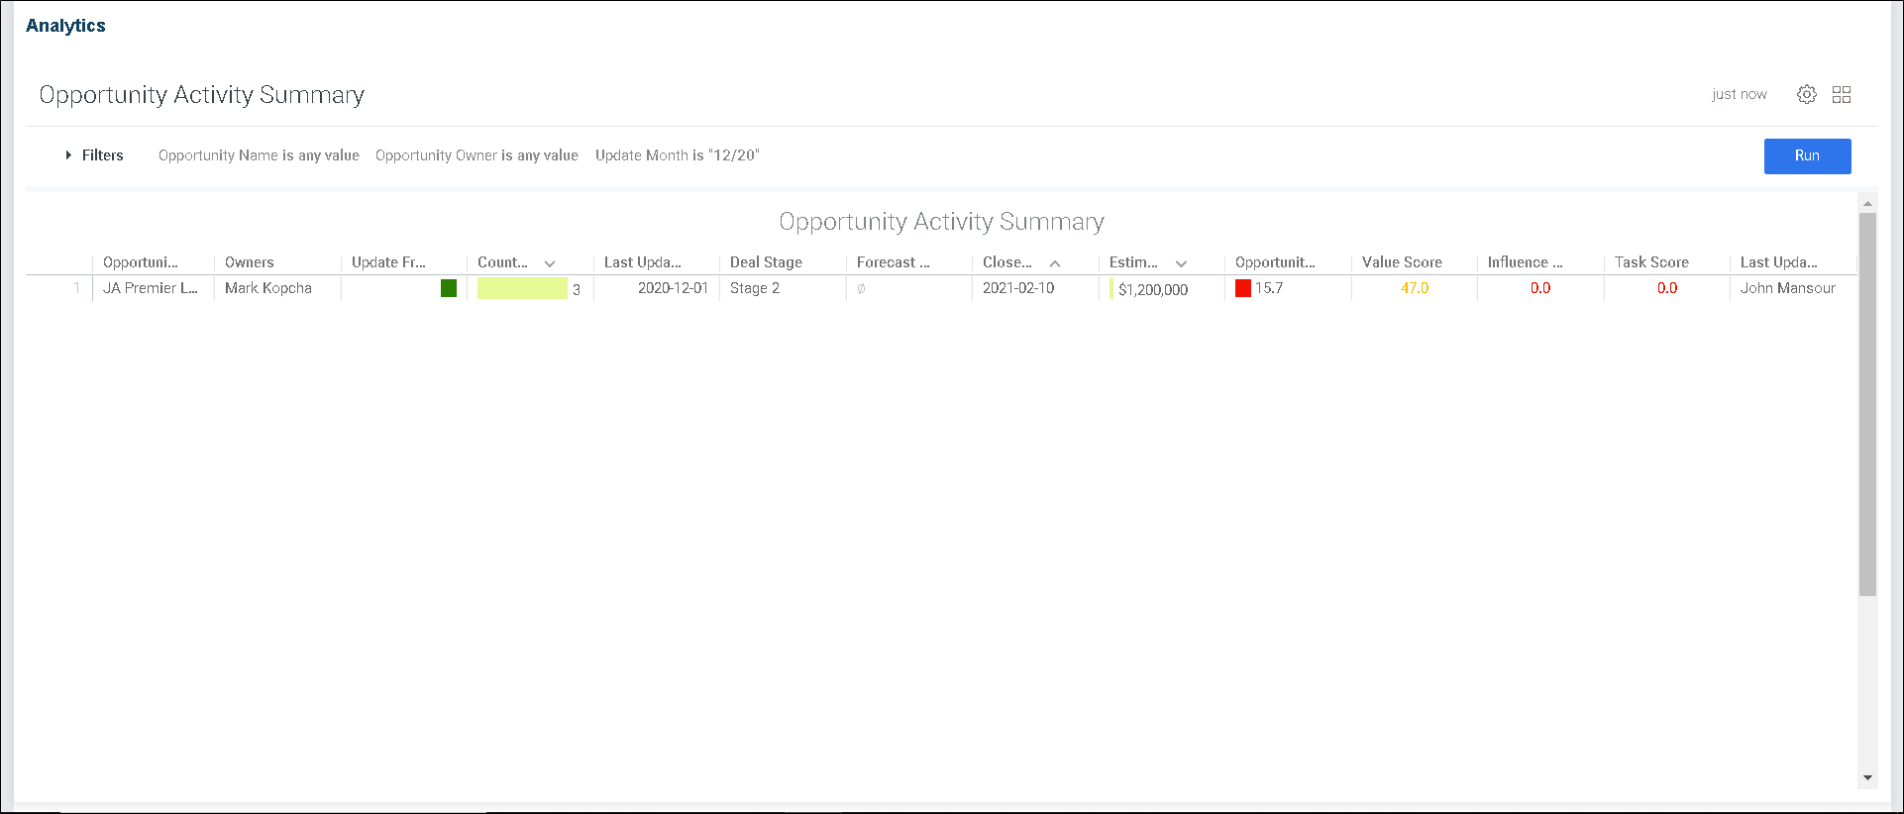Screen dimensions: 1904x814
Task: Click the red Opportunity score indicator
Action: click(1243, 288)
